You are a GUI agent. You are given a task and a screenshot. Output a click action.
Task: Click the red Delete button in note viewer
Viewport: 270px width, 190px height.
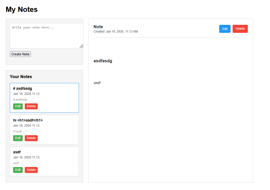point(240,29)
